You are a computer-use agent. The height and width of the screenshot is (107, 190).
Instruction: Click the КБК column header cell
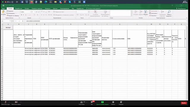click(x=137, y=39)
